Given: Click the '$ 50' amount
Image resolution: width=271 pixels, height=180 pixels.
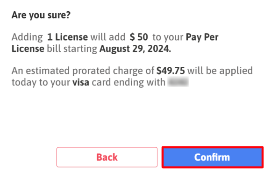Looking at the screenshot, I should click(x=139, y=37).
